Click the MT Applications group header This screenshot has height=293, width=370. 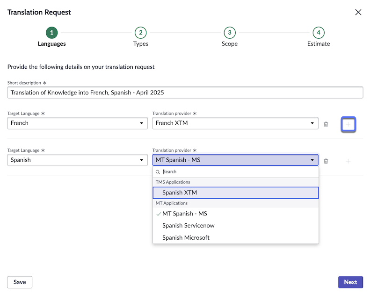click(236, 203)
